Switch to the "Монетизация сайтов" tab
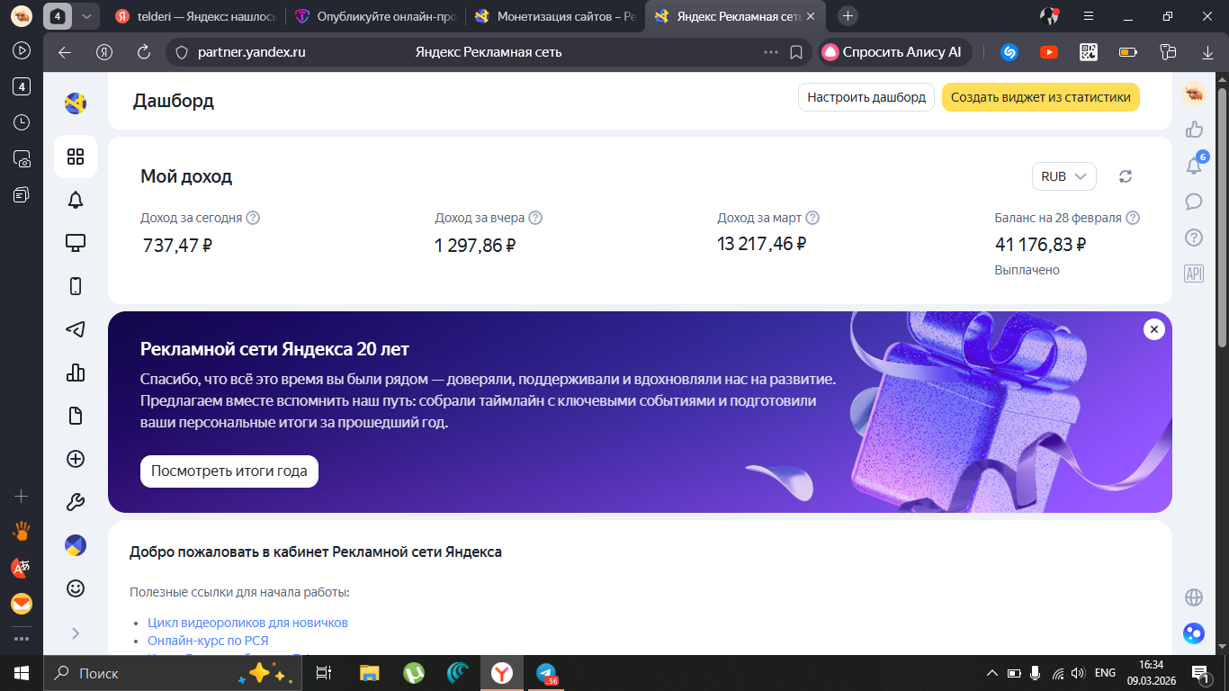1229x691 pixels. (x=554, y=16)
